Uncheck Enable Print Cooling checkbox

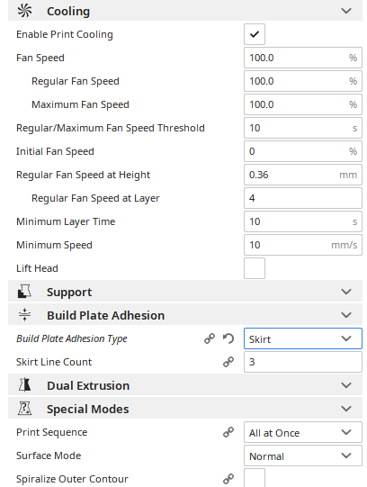point(255,34)
